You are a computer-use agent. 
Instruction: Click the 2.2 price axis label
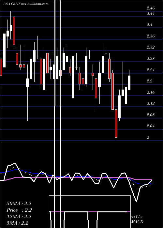pyautogui.click(x=149, y=81)
